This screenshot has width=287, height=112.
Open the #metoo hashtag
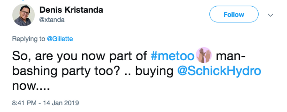pyautogui.click(x=172, y=56)
